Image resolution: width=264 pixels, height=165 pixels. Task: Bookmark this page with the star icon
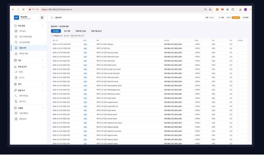coord(210,10)
